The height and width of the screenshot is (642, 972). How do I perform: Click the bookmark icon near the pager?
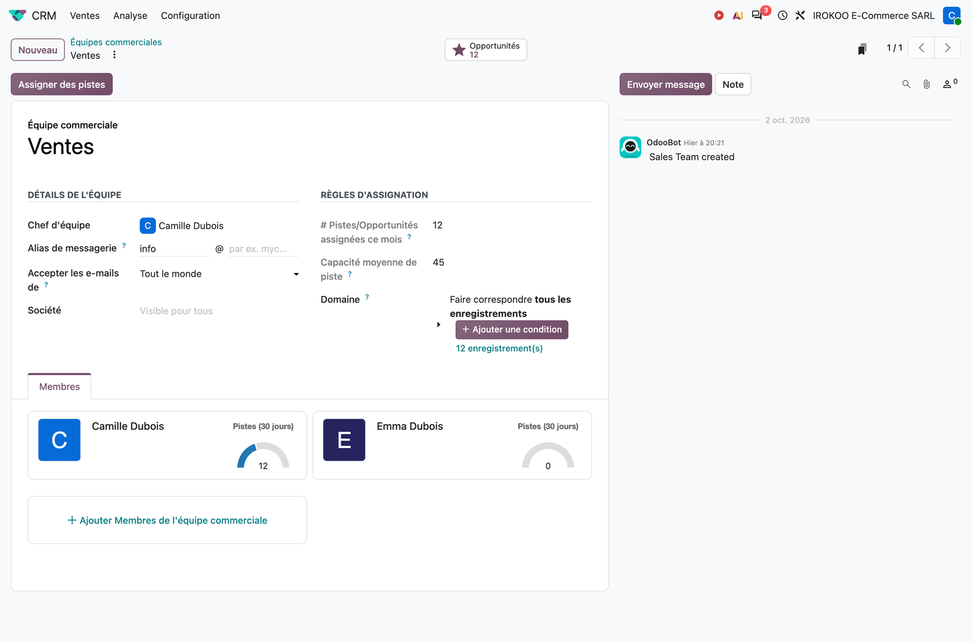click(862, 49)
